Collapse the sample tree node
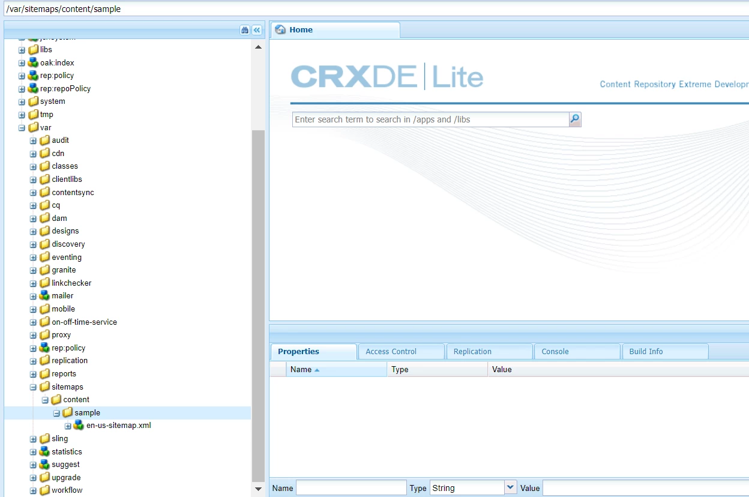Viewport: 749px width, 497px height. pyautogui.click(x=56, y=413)
